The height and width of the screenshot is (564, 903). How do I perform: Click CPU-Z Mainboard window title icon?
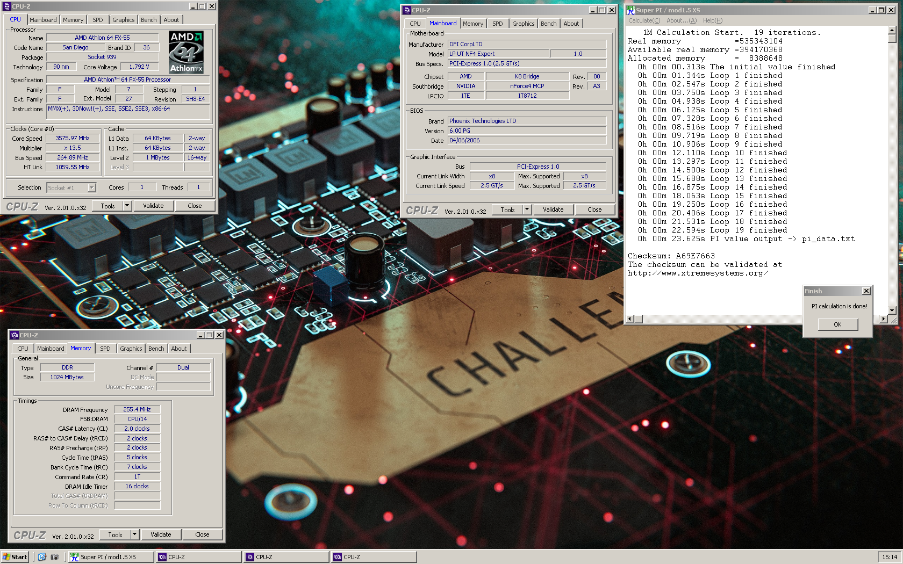click(407, 10)
